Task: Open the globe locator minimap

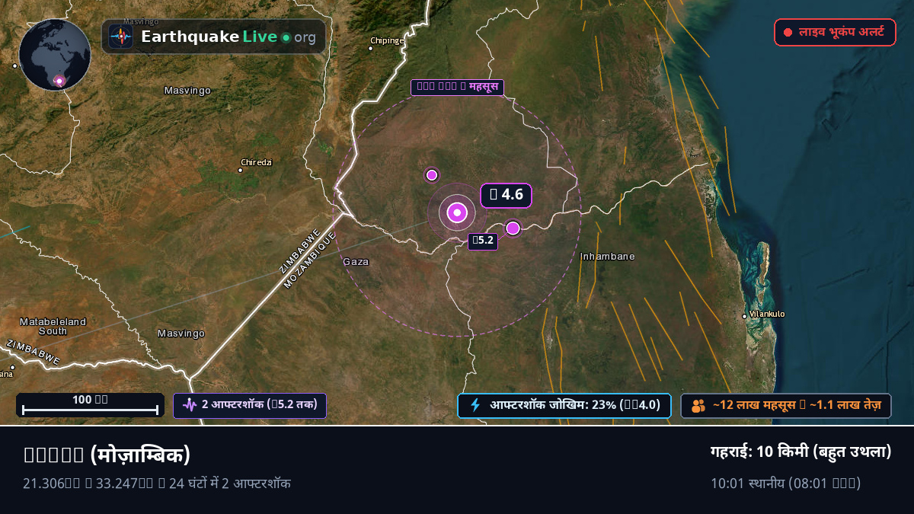Action: coord(55,55)
